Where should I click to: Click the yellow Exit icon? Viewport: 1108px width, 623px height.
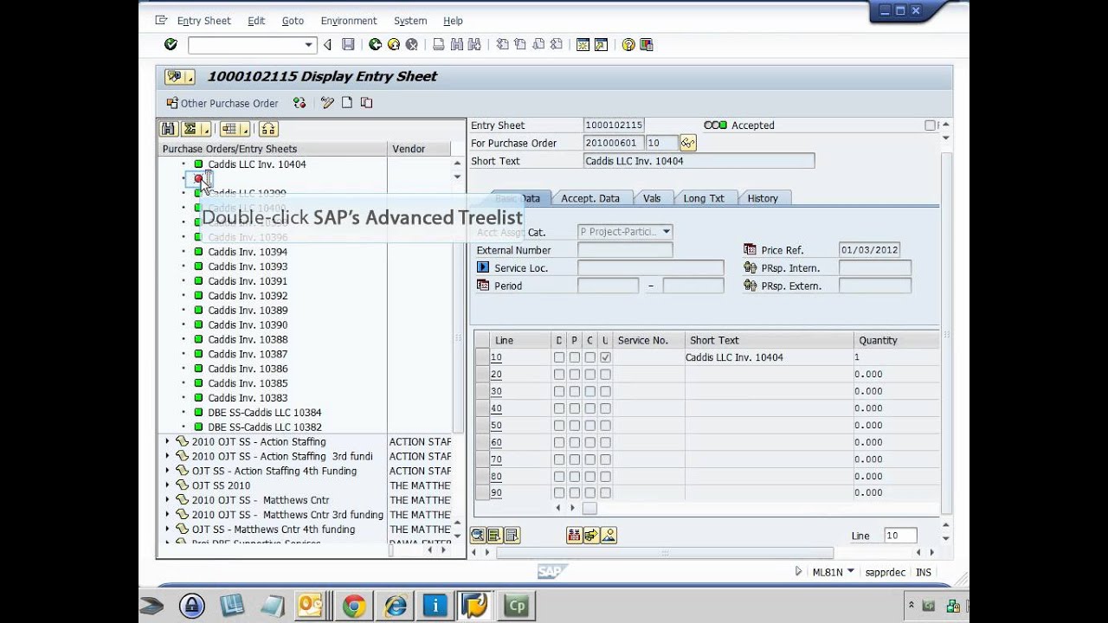393,44
